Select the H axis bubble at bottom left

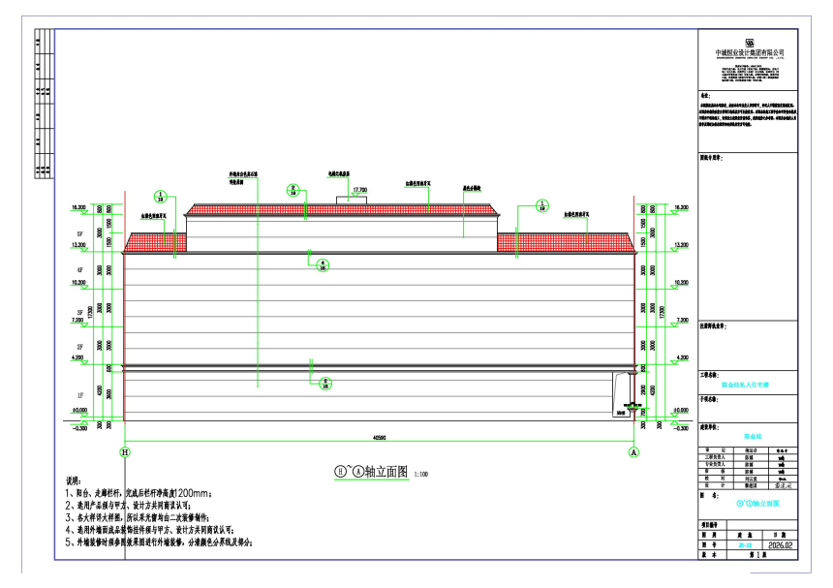(123, 451)
